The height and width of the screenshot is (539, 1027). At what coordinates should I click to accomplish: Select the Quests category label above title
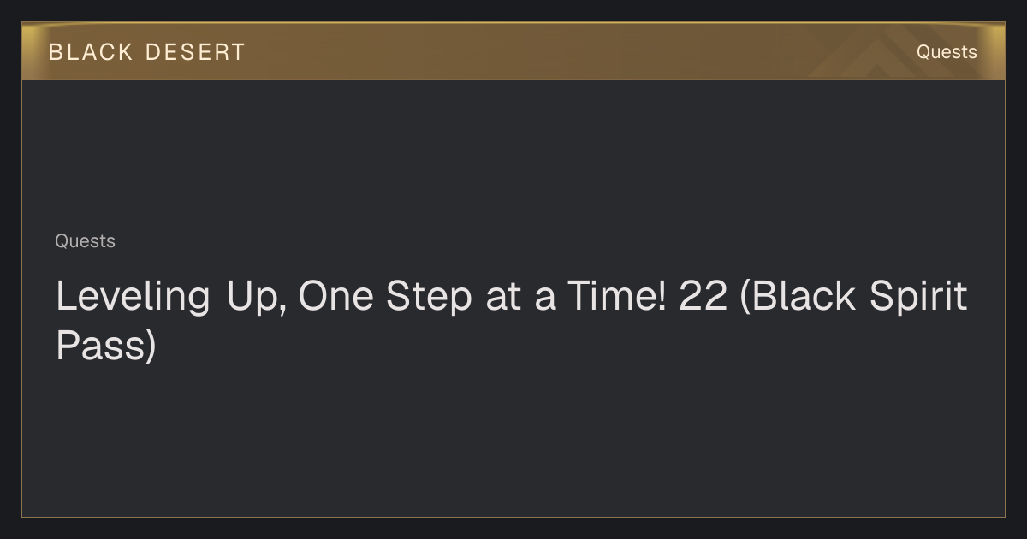(85, 241)
